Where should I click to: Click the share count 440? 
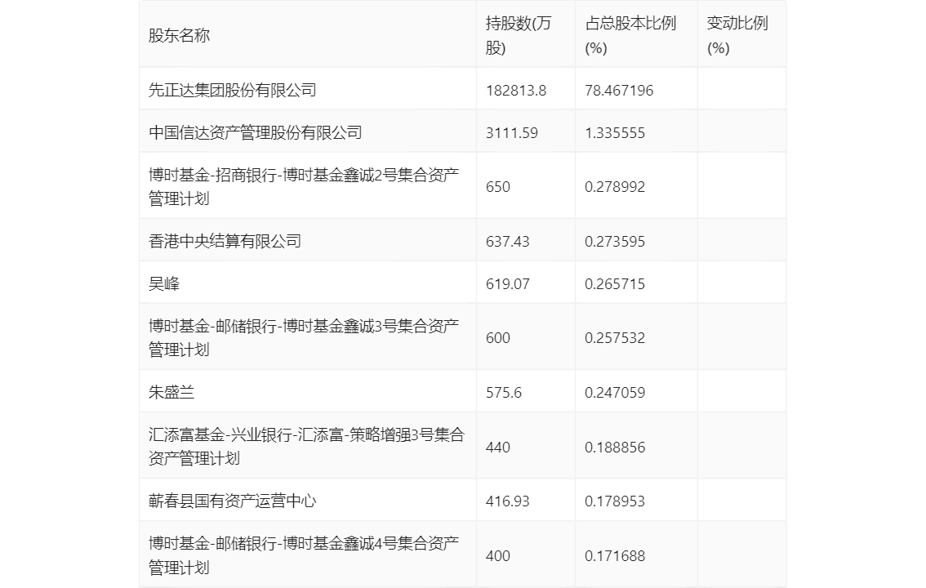498,448
